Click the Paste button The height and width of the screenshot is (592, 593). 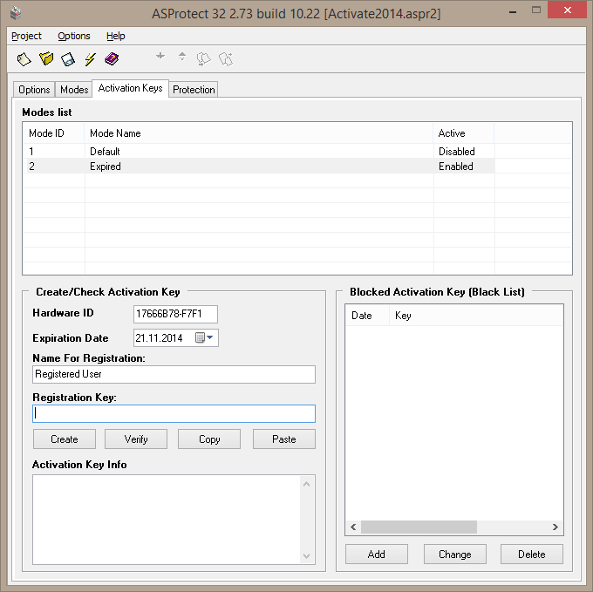pyautogui.click(x=284, y=439)
